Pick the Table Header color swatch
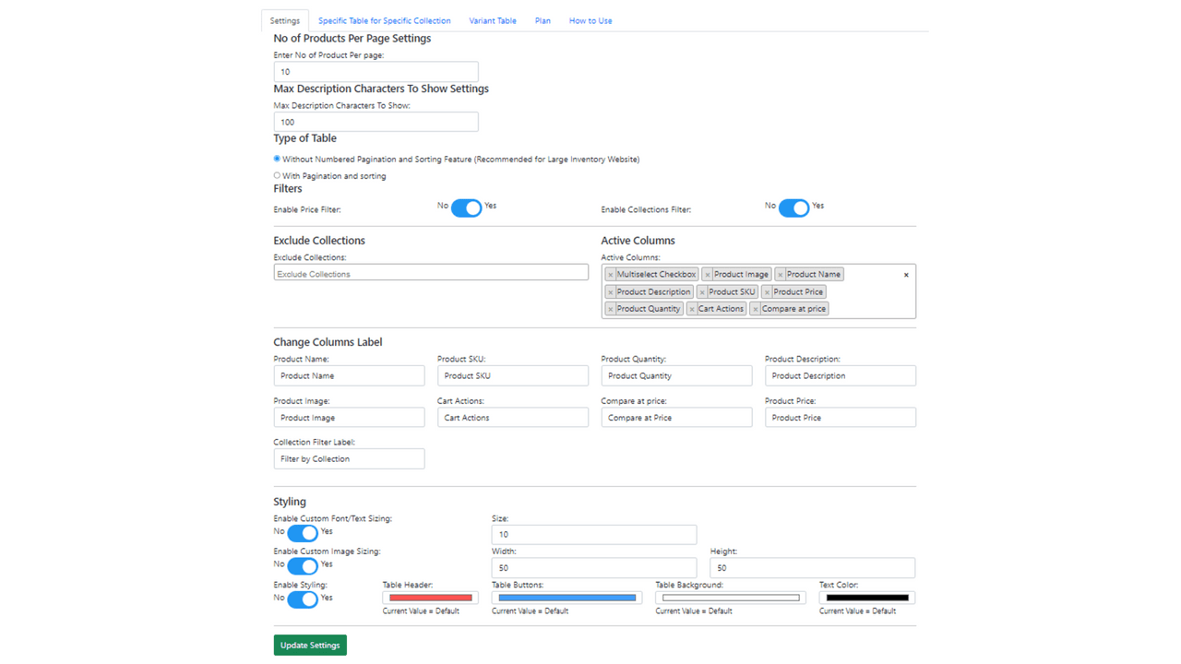1181x664 pixels. (x=431, y=598)
